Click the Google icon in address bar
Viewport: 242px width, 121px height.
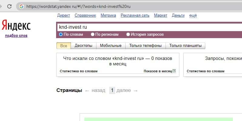coord(21,6)
